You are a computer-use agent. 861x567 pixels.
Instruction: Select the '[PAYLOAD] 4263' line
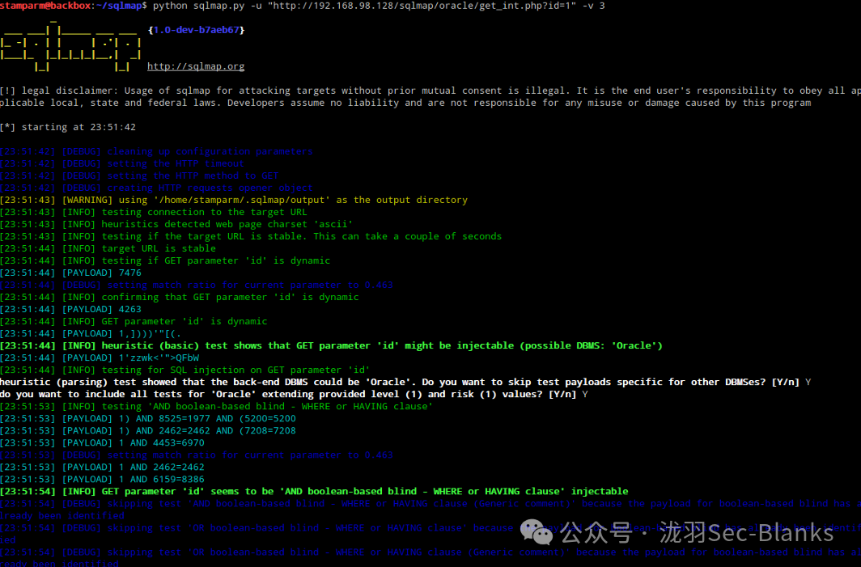coord(70,309)
